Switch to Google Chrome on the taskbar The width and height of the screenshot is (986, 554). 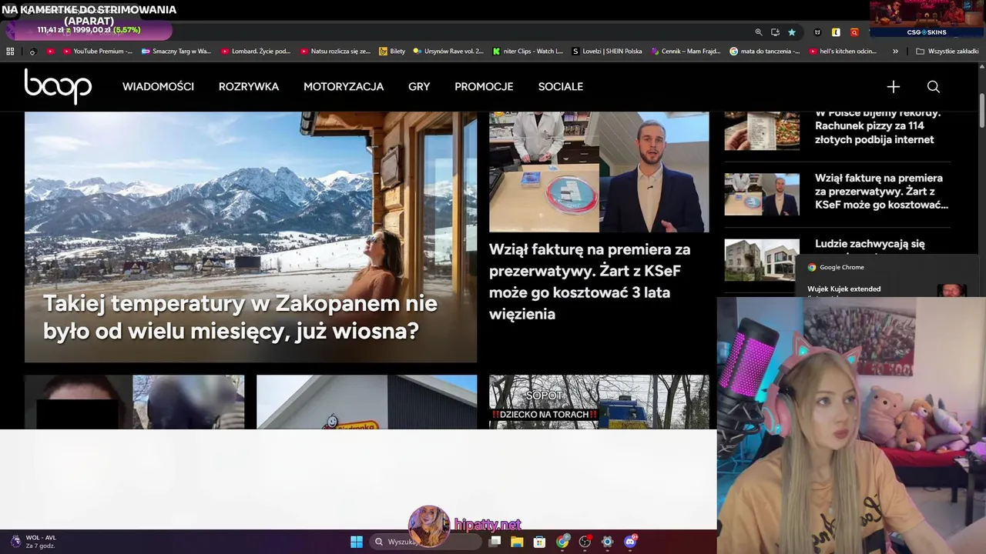562,542
